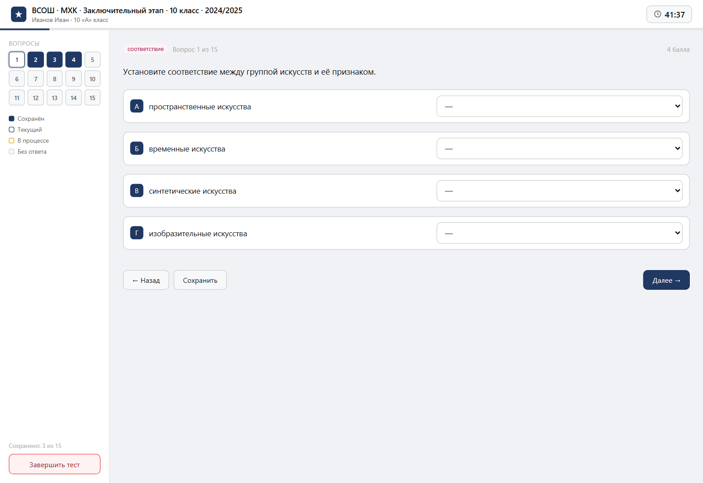Image resolution: width=703 pixels, height=483 pixels.
Task: Click the В процессе legend item
Action: point(29,141)
